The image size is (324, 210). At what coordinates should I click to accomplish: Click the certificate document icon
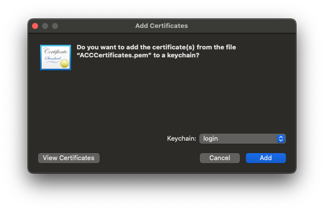point(55,57)
